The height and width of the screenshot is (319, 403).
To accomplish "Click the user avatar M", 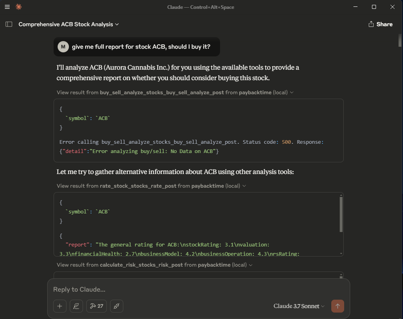I will point(63,47).
